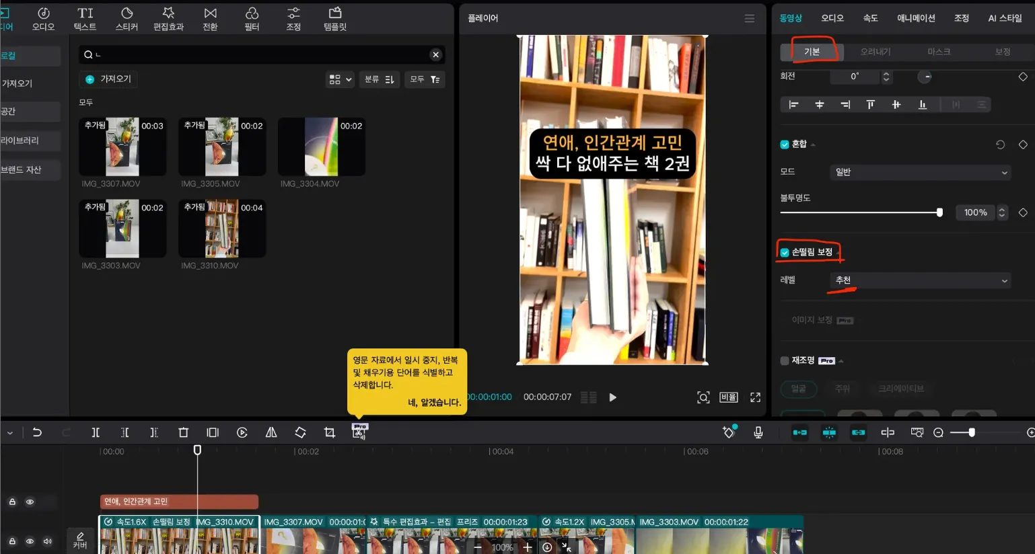Select the 마스크 mask sub-tab

coord(939,52)
